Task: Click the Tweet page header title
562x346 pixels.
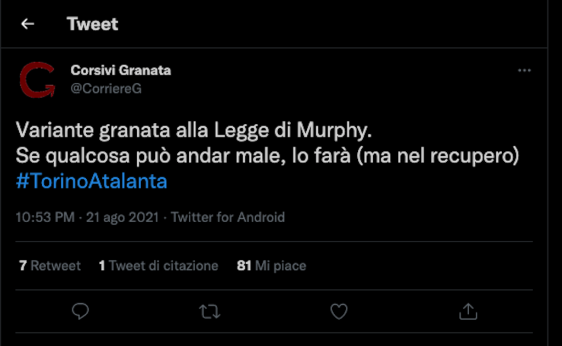Action: coord(92,24)
